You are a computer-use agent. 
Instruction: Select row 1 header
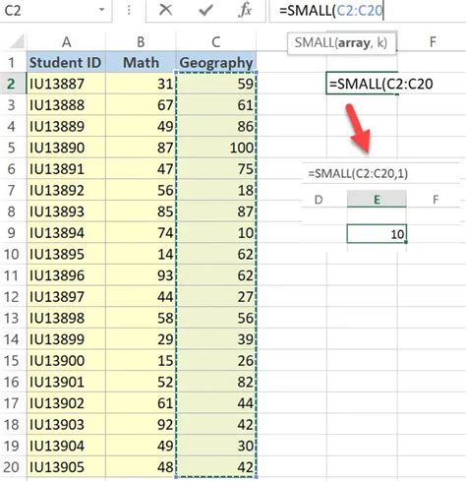[x=12, y=62]
